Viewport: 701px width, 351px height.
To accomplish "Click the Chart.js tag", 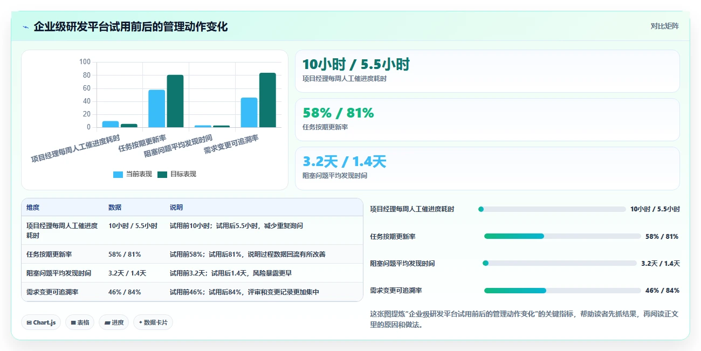I will pyautogui.click(x=42, y=322).
